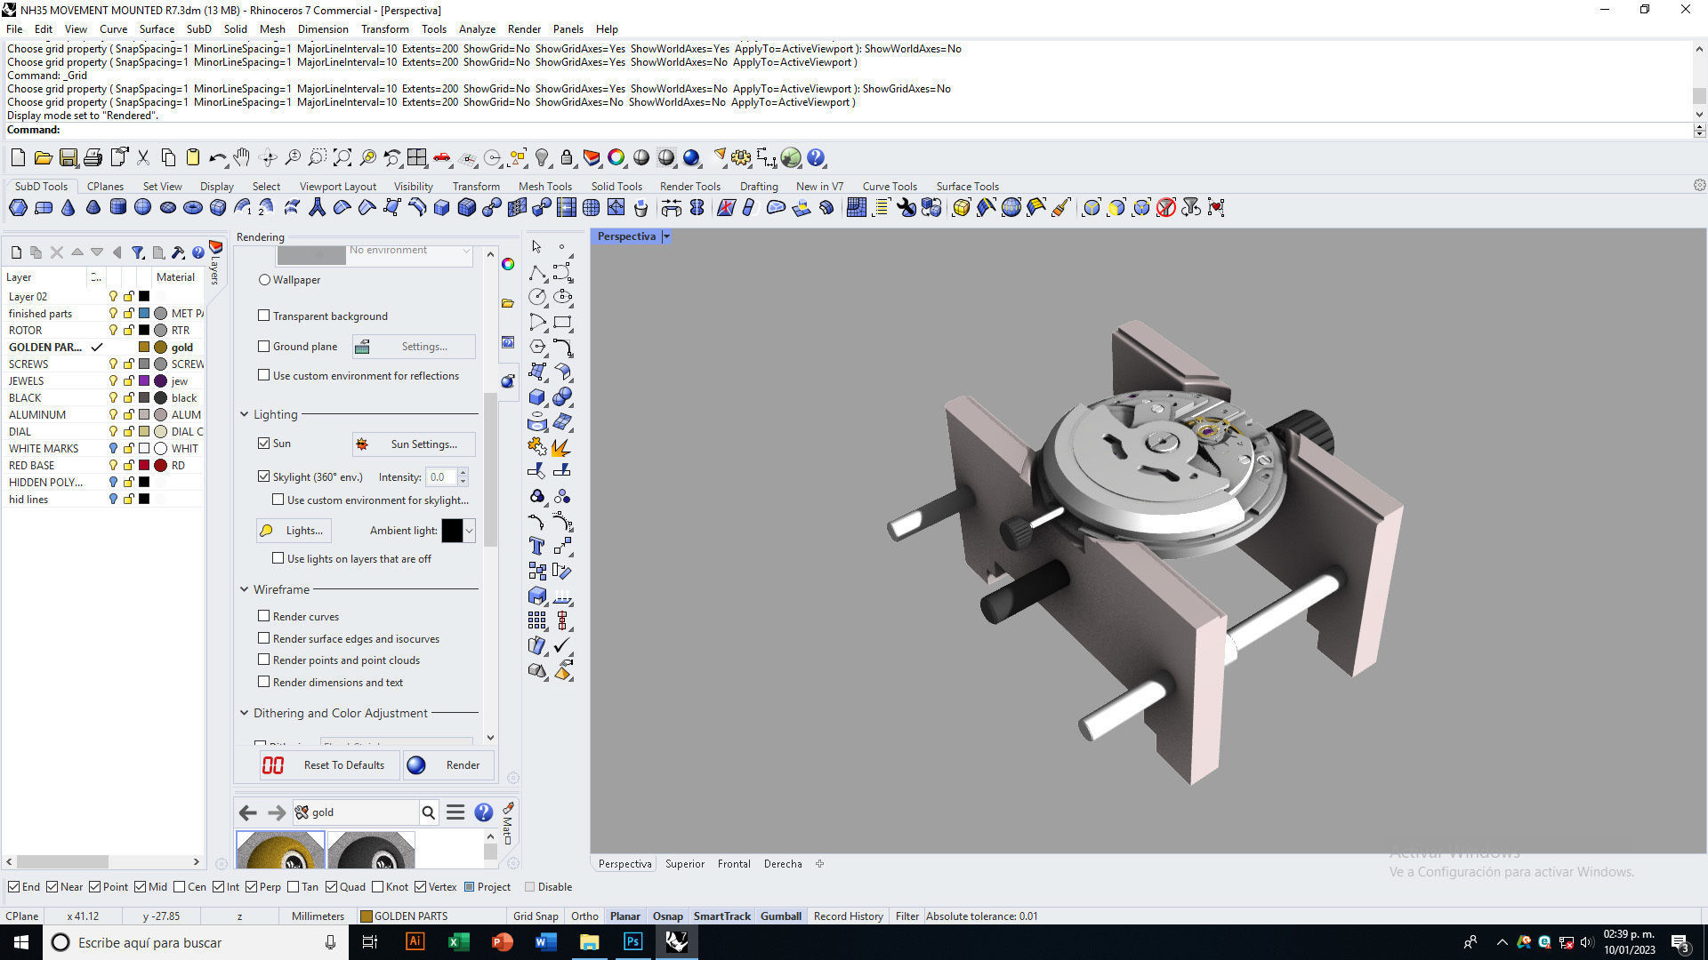
Task: Click the Save diskette icon
Action: point(68,158)
